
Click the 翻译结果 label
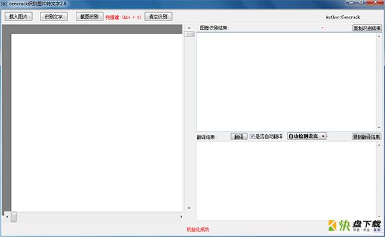pos(207,137)
